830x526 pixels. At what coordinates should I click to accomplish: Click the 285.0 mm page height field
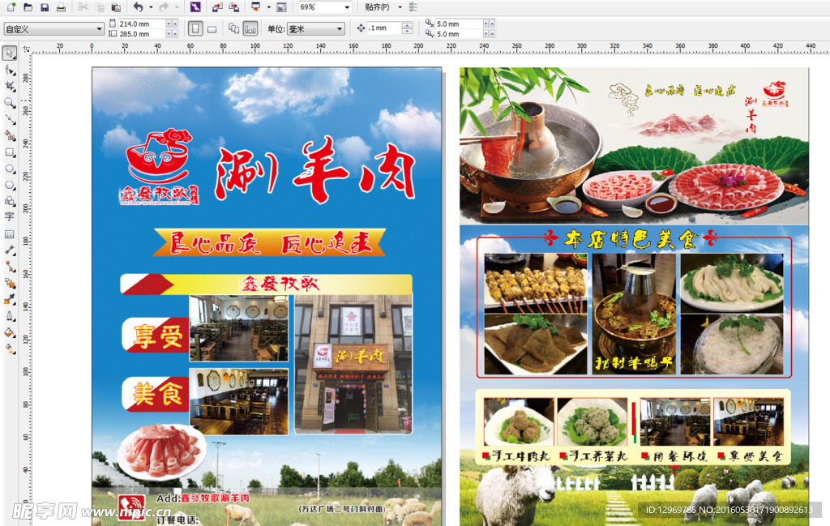(141, 34)
